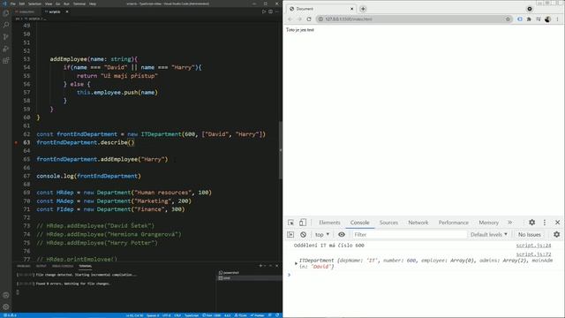Bookmark this page with the star icon
Screen dimensions: 565x318
(x=508, y=19)
